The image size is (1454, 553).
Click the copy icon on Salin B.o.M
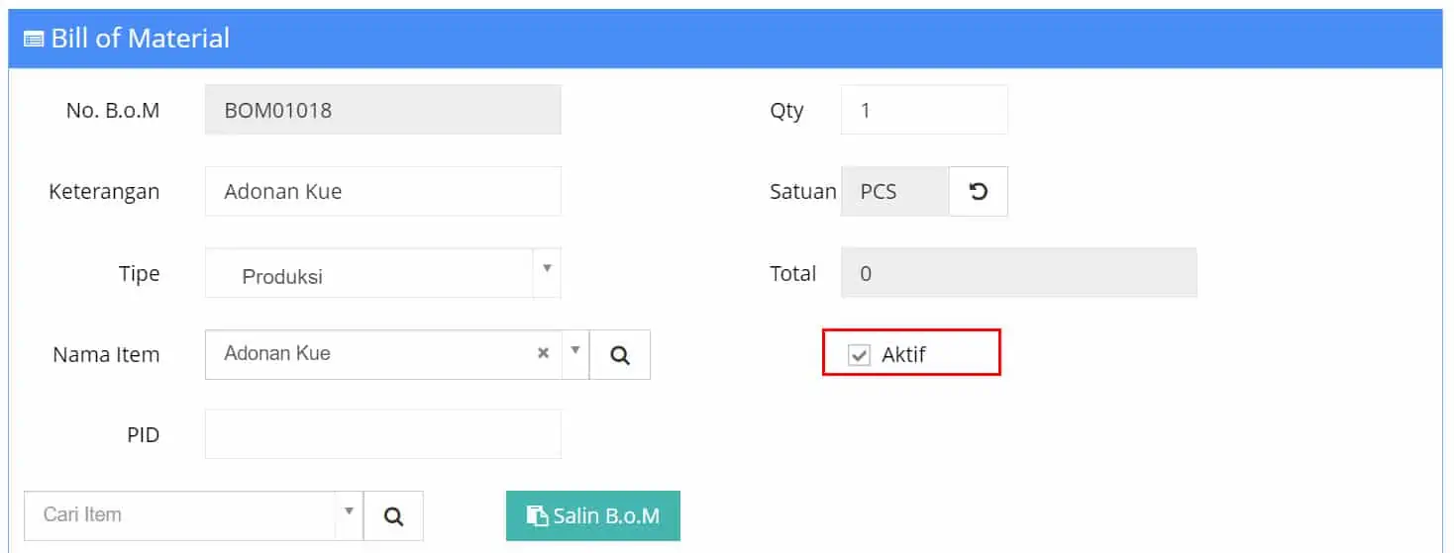pyautogui.click(x=537, y=515)
